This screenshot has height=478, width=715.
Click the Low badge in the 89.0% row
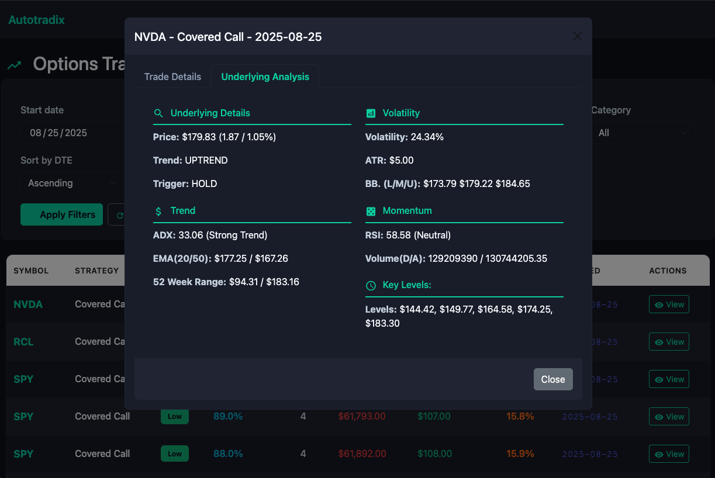(175, 417)
